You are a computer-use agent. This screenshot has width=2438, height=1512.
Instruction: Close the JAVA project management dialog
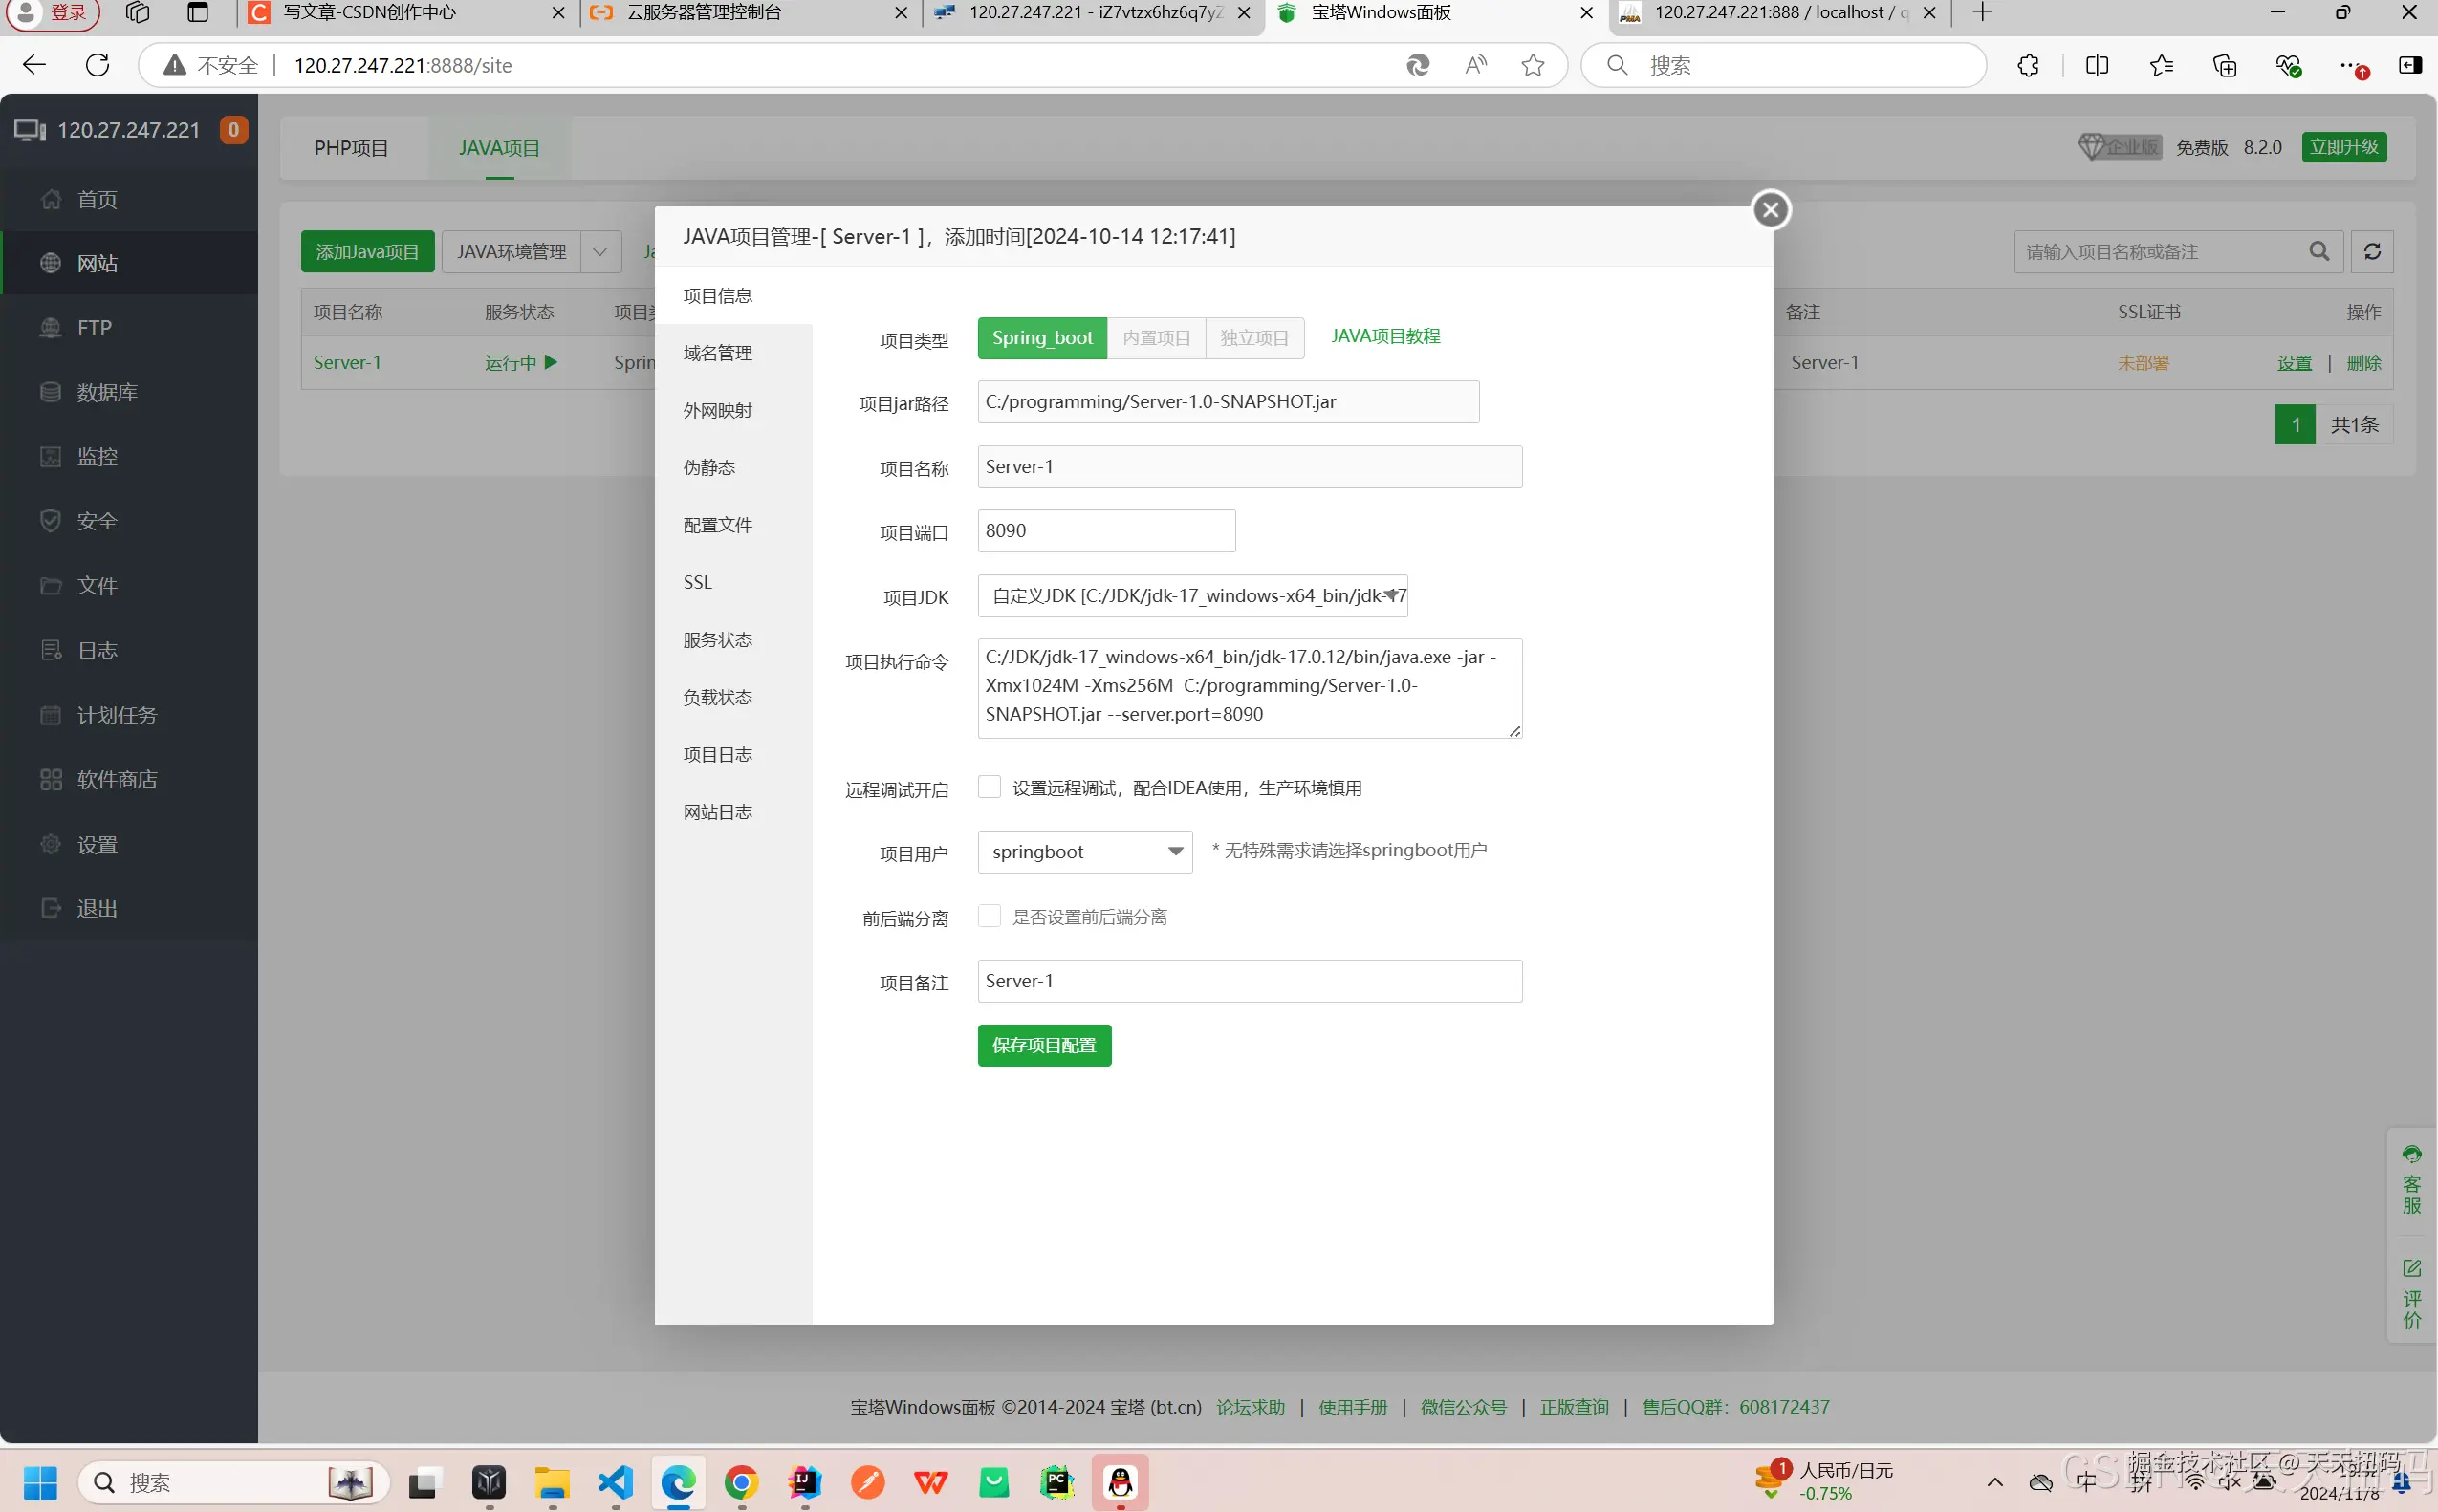click(1770, 209)
